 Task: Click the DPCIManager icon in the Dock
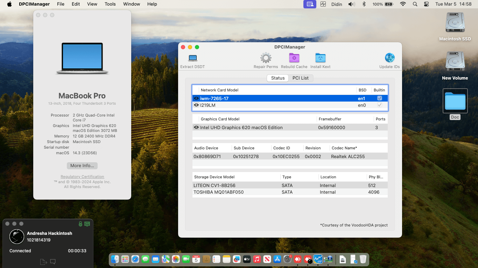pyautogui.click(x=328, y=259)
